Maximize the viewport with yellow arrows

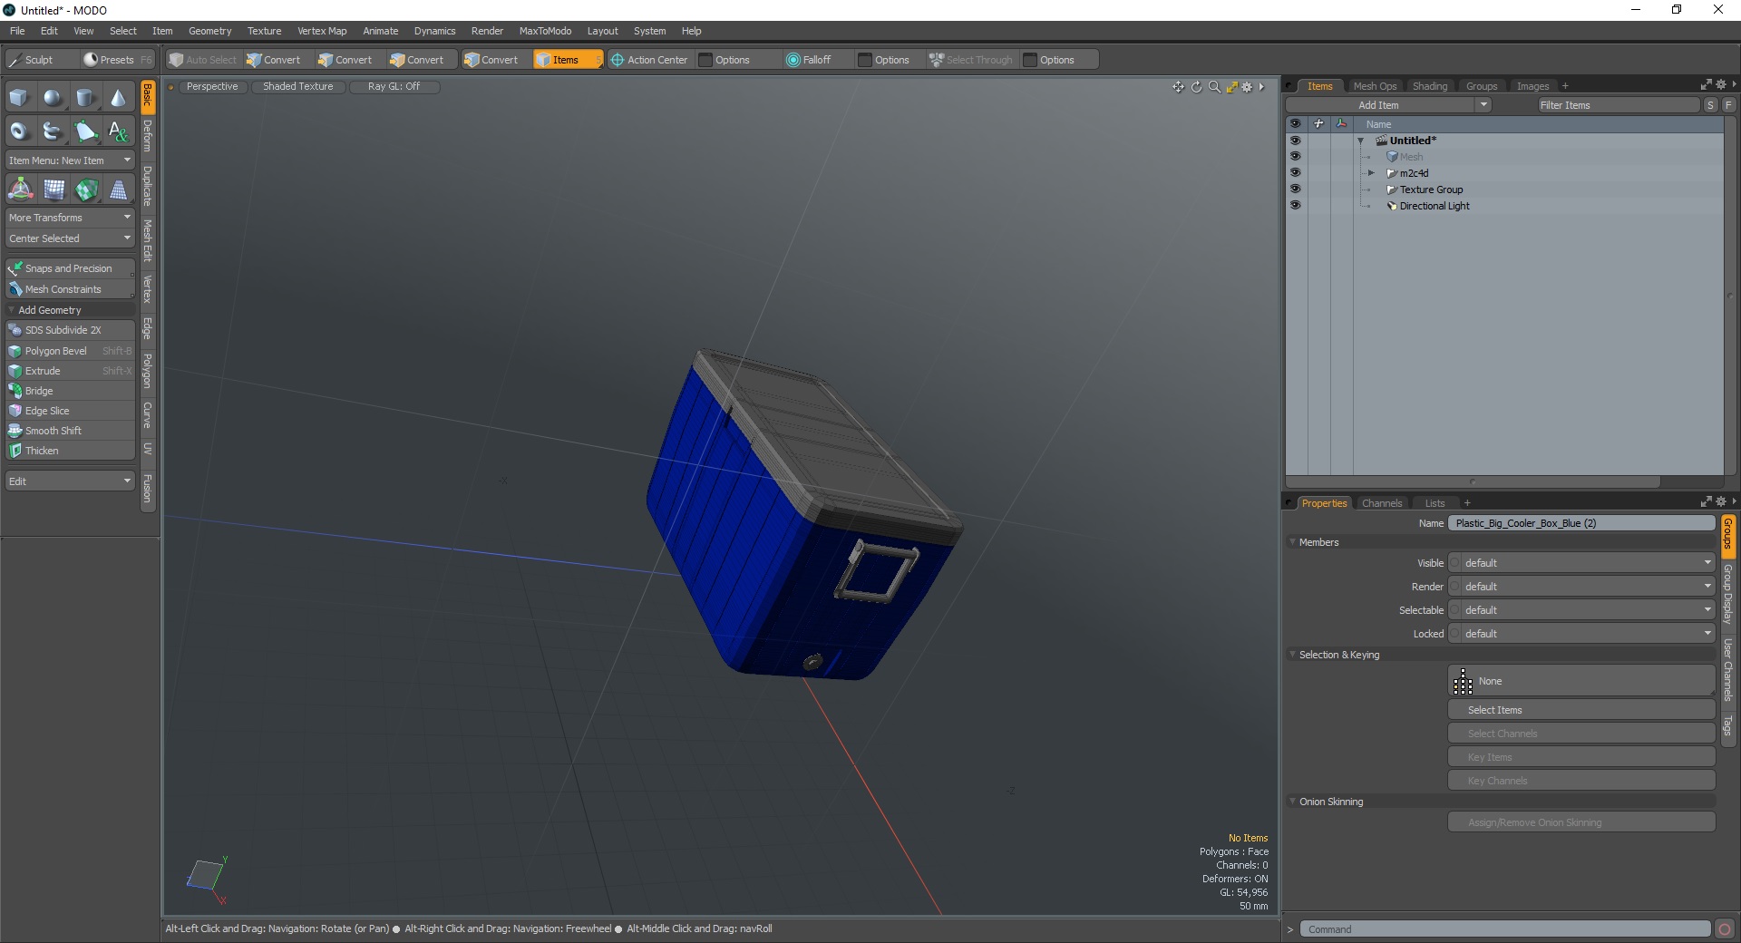[1231, 87]
